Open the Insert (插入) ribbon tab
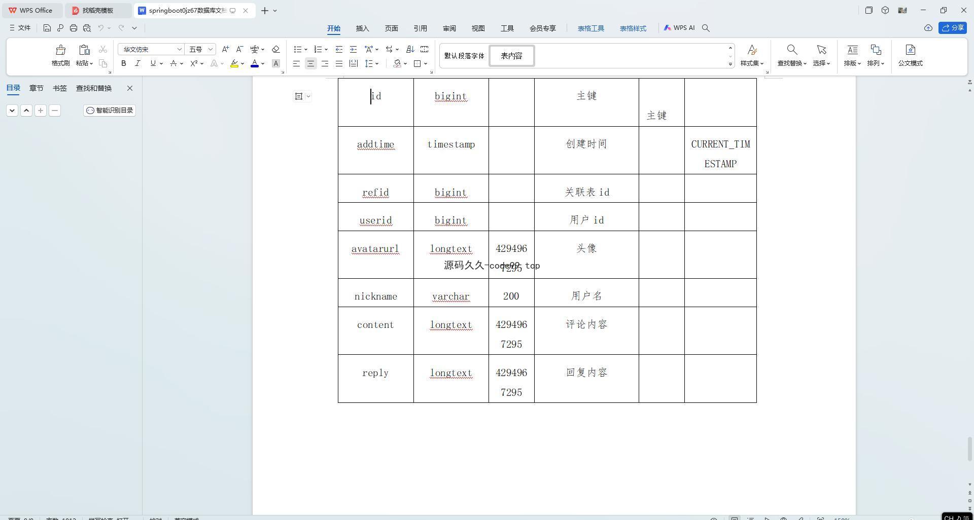974x520 pixels. [x=362, y=28]
